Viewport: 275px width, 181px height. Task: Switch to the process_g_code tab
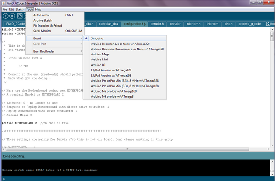coord(249,24)
